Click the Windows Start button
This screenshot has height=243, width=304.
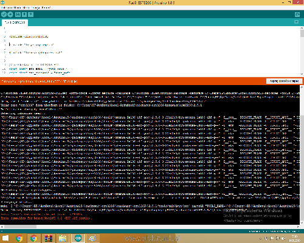[5, 238]
